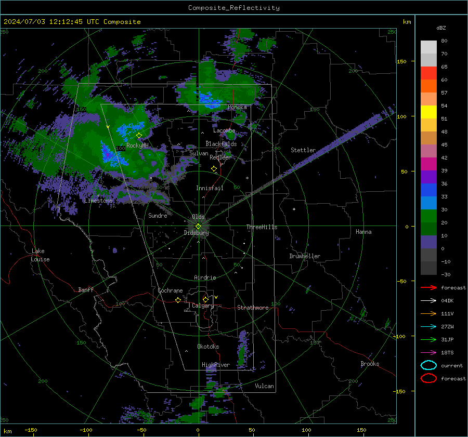Click the magenta 42–39 dBZ color swatch
This screenshot has width=468, height=437.
click(x=428, y=164)
